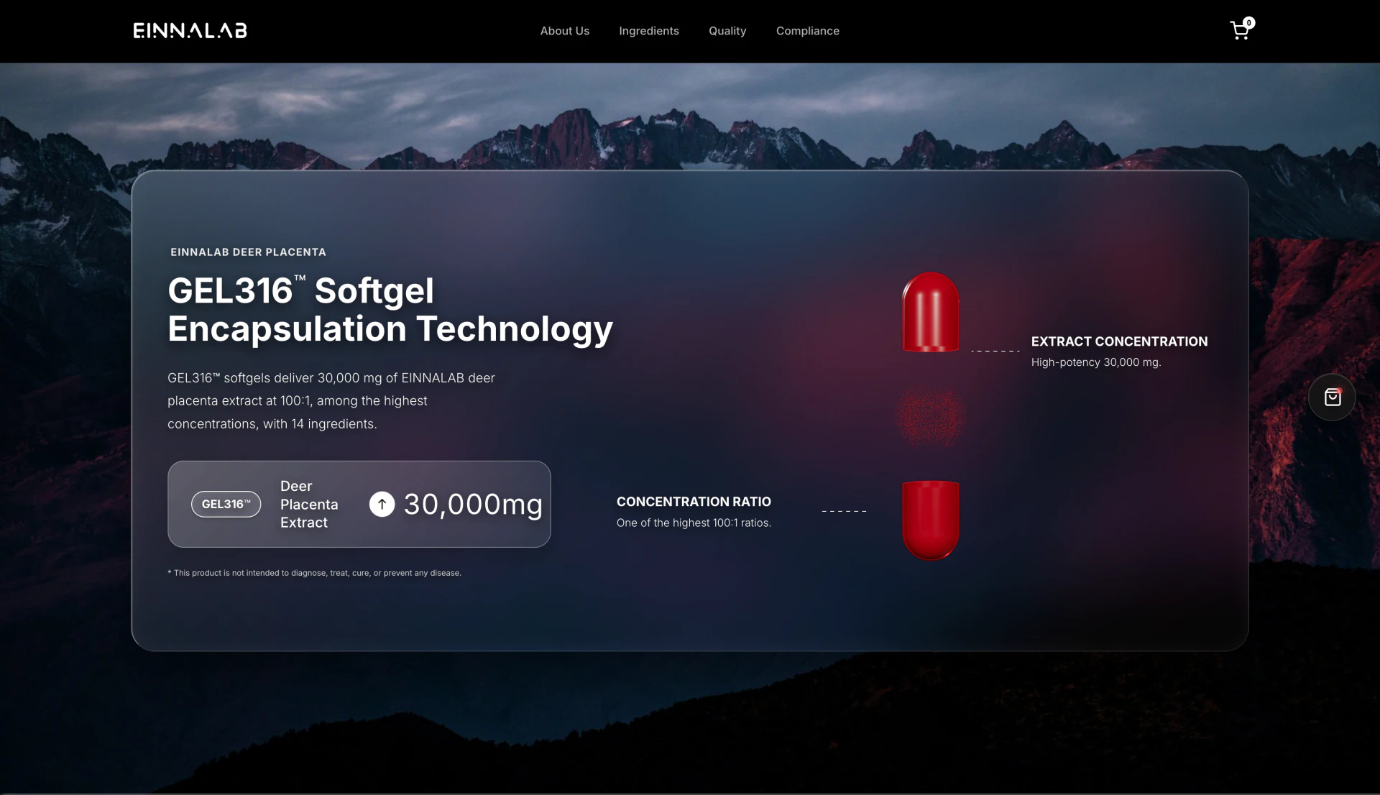The width and height of the screenshot is (1380, 795).
Task: Click the Deer Placenta Extract label
Action: (x=309, y=504)
